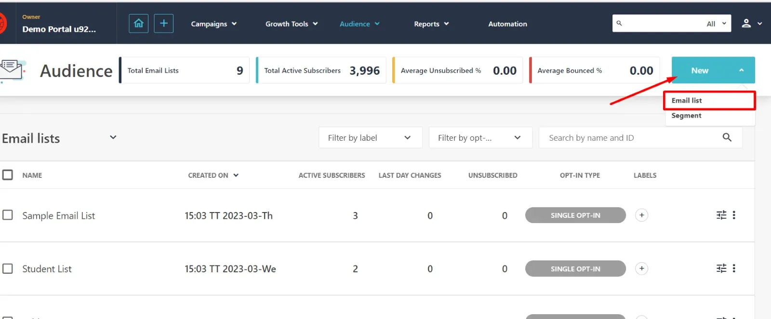This screenshot has height=319, width=771.
Task: Add a label to Sample Email List
Action: (641, 215)
